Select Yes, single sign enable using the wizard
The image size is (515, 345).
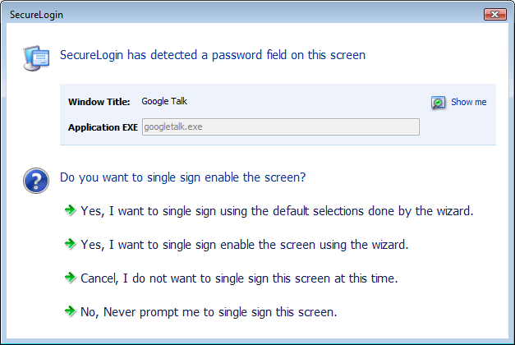point(244,244)
